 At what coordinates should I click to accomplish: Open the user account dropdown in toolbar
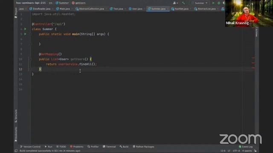point(175,3)
